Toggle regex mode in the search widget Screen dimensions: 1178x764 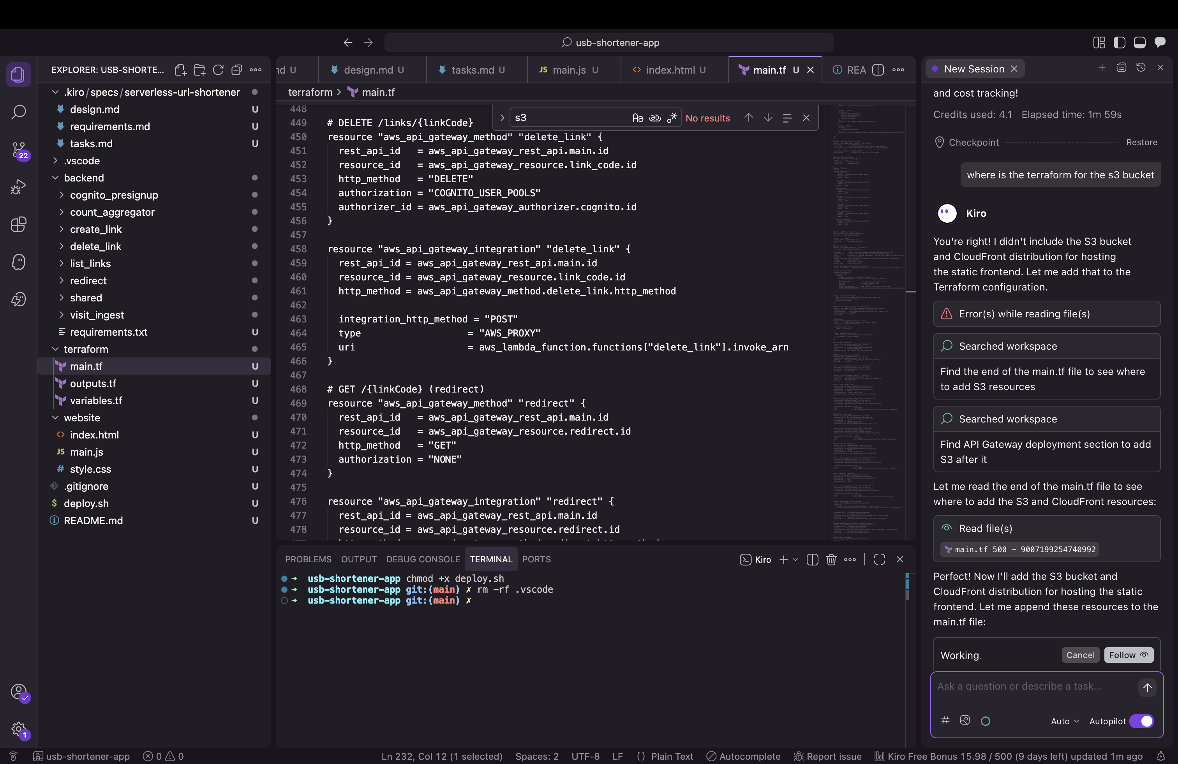[673, 118]
